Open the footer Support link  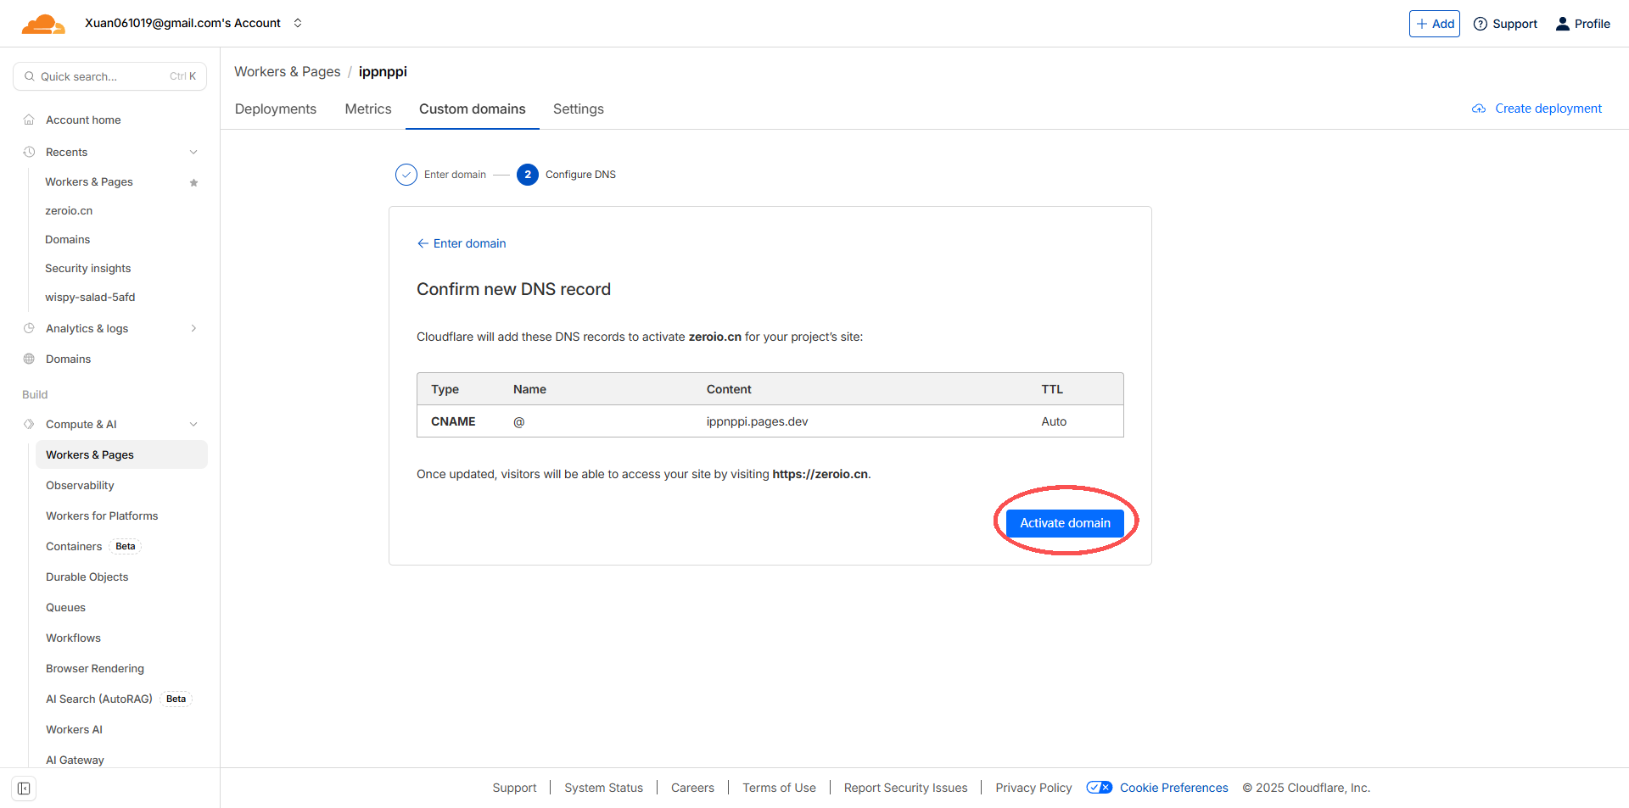(514, 788)
